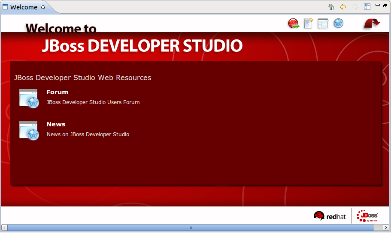
Task: Click the 'JBoss Developer Studio Web Resources' heading
Action: point(82,78)
